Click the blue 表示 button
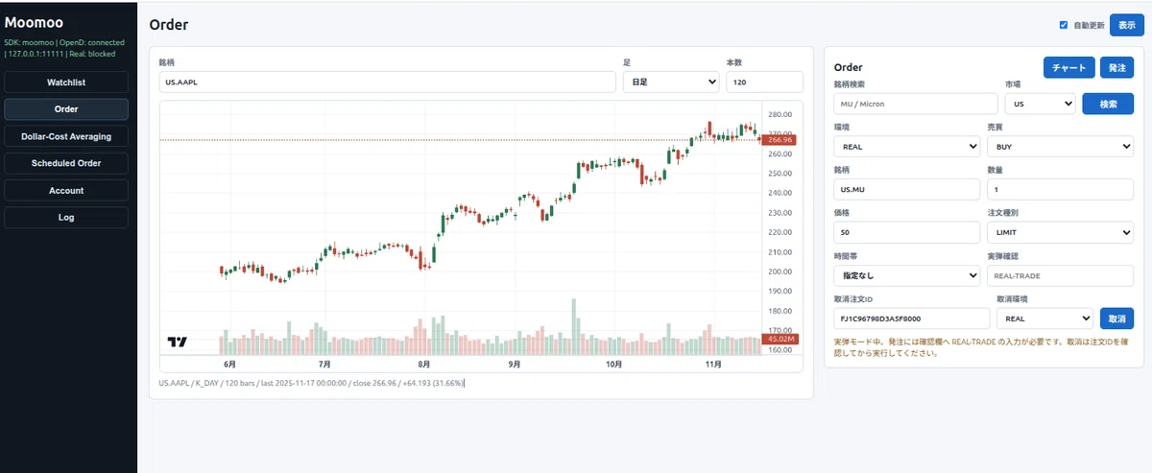Image resolution: width=1152 pixels, height=473 pixels. (x=1127, y=25)
